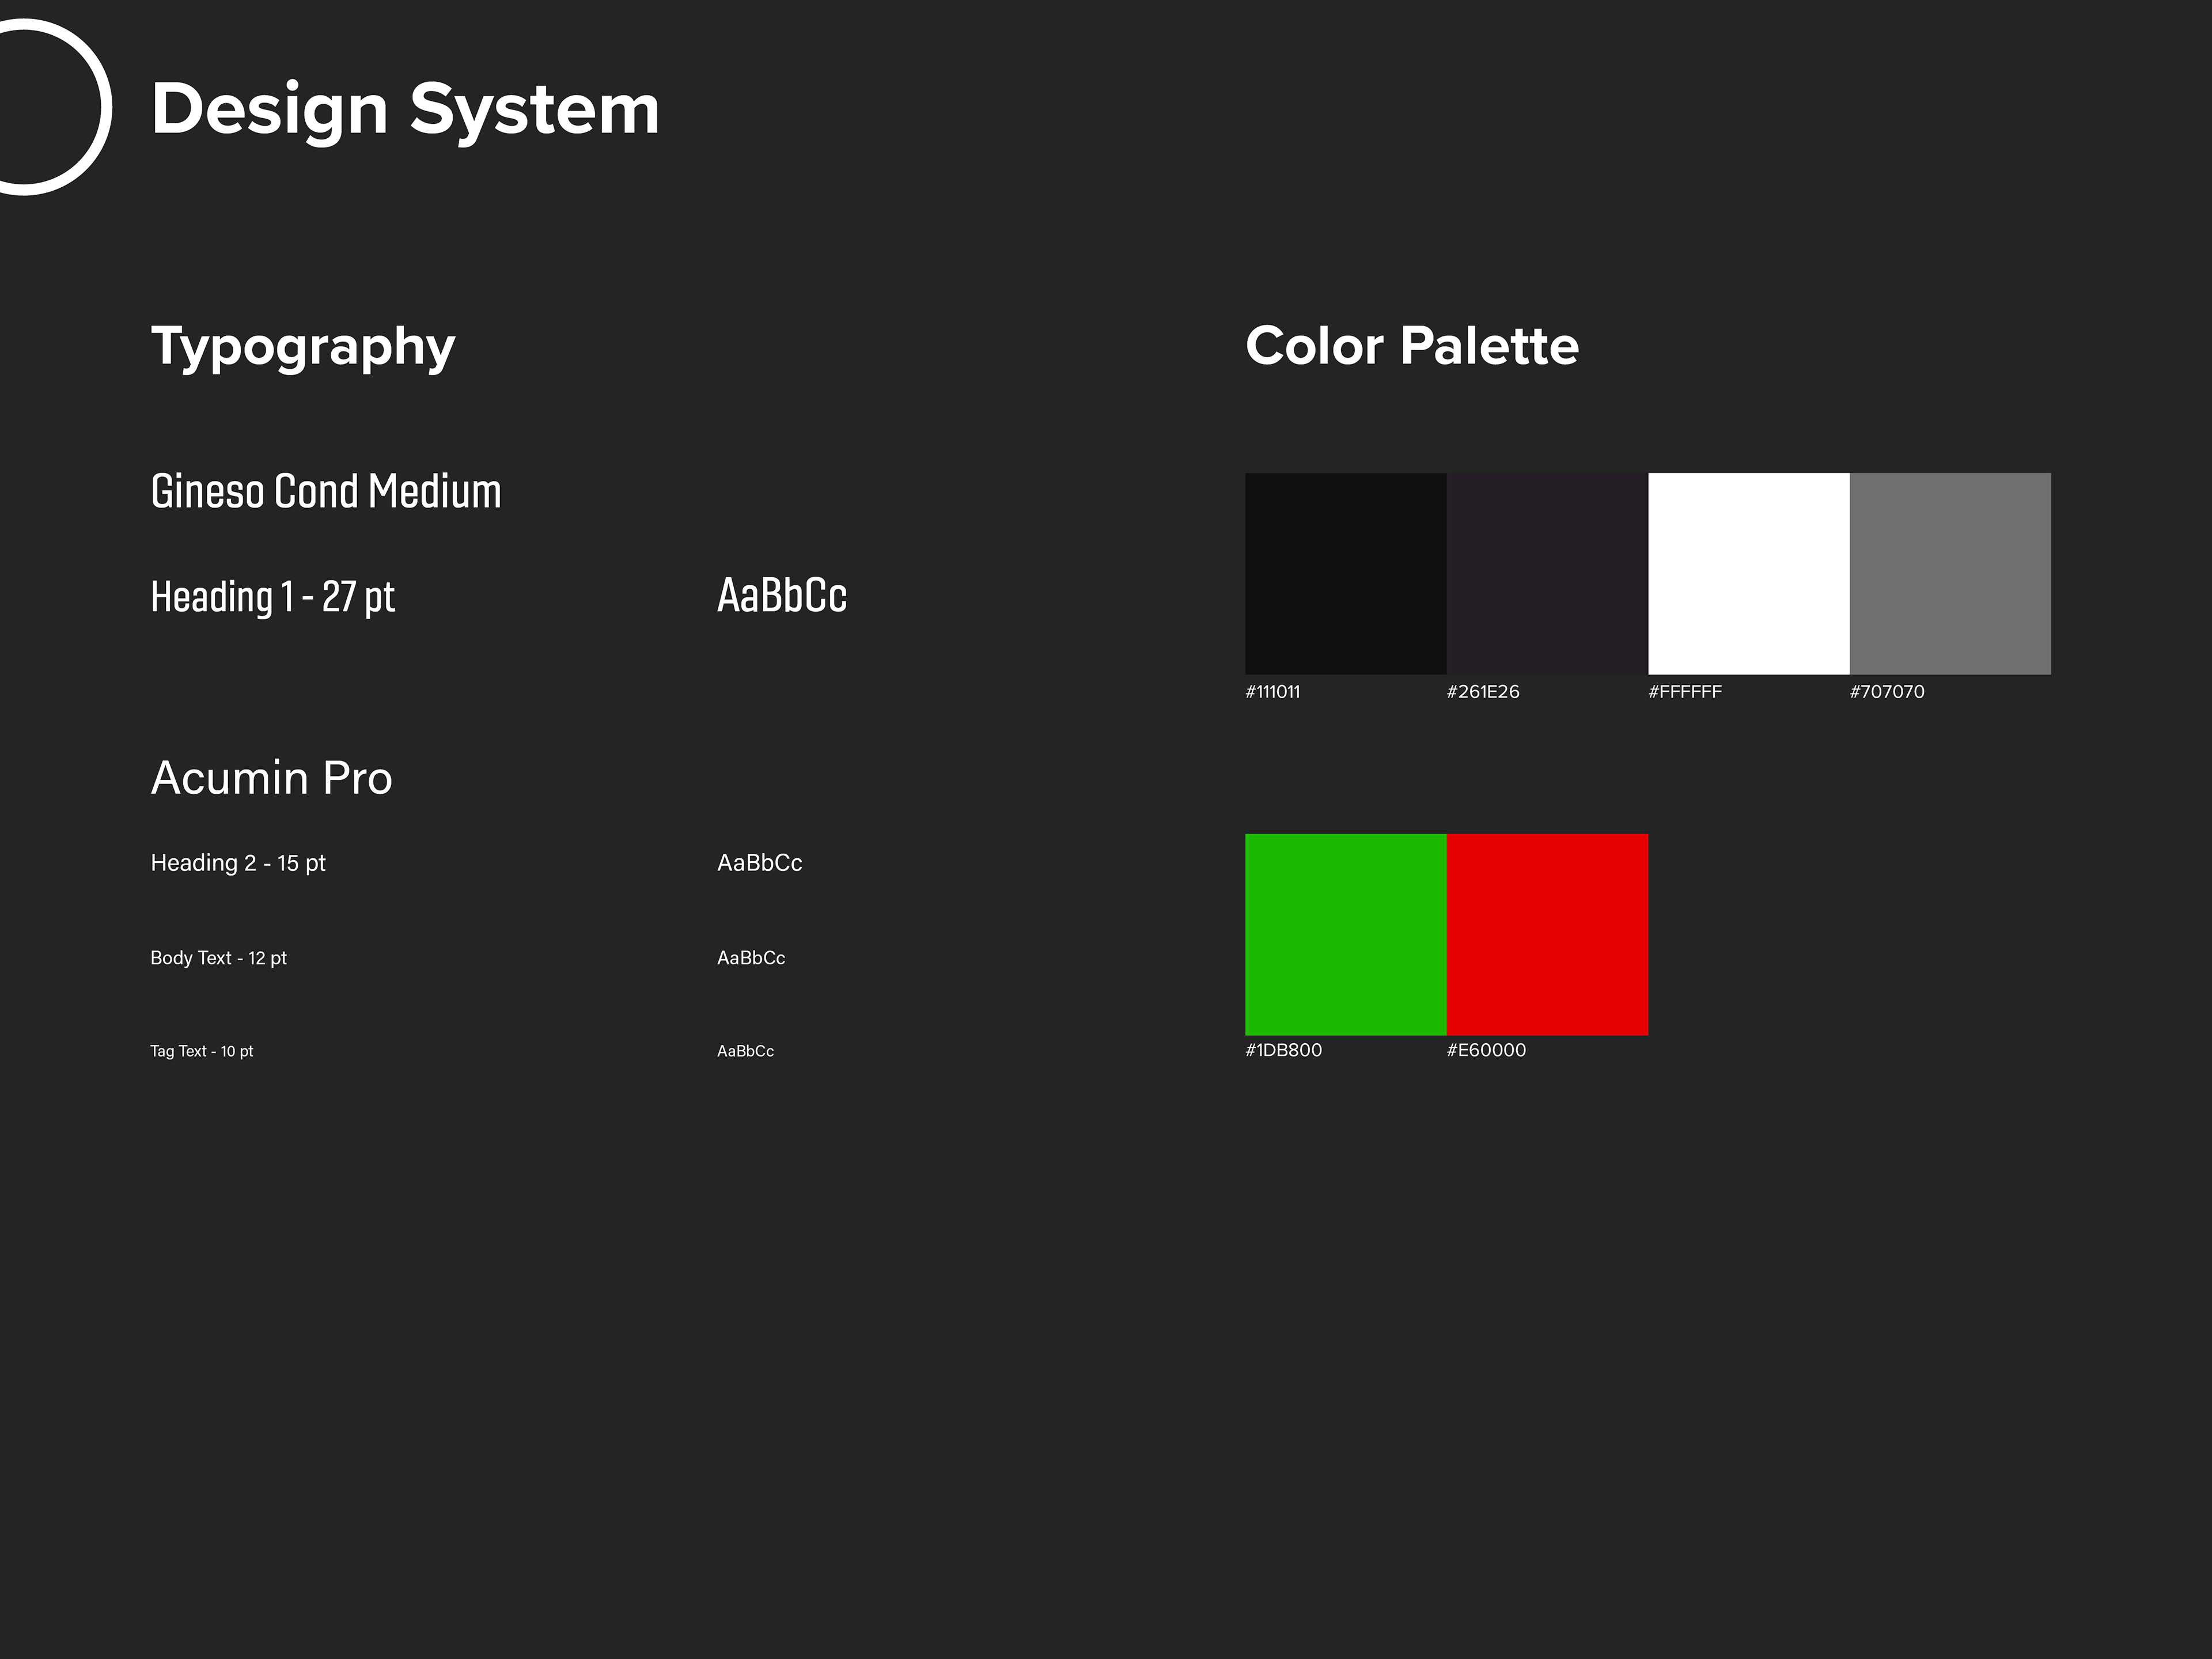
Task: Pick the gray #707070 swatch
Action: (1950, 573)
